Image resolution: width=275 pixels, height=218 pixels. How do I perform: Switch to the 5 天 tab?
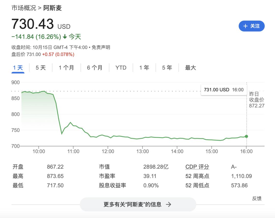click(x=41, y=68)
